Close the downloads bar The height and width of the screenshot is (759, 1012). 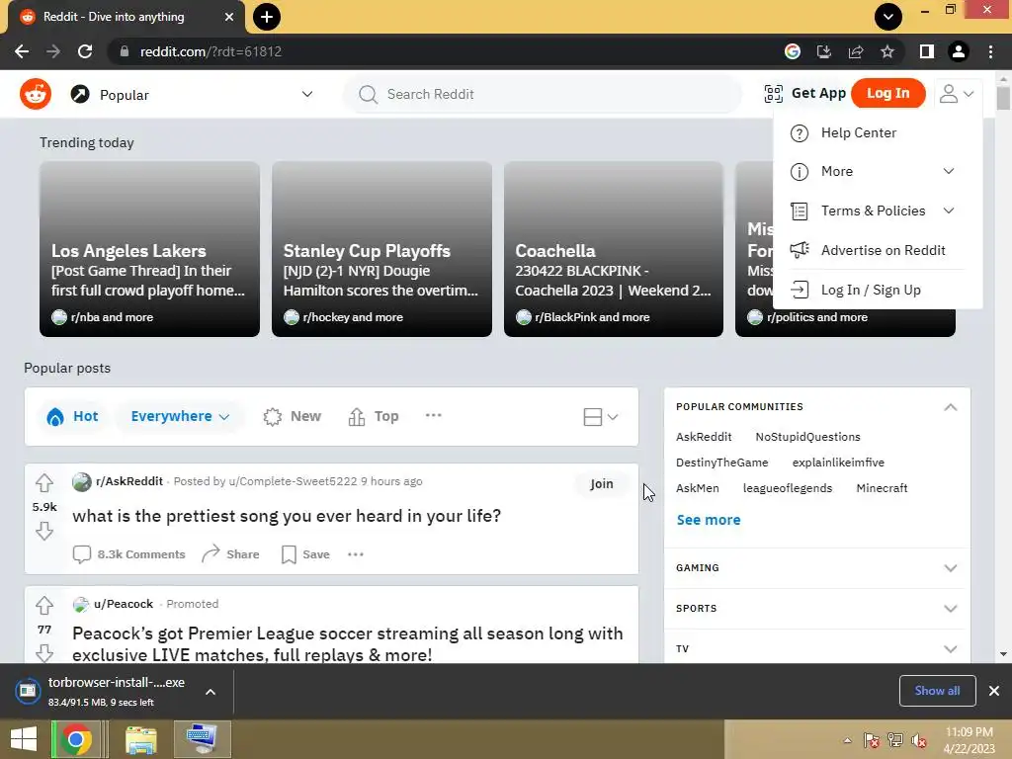[x=994, y=691]
